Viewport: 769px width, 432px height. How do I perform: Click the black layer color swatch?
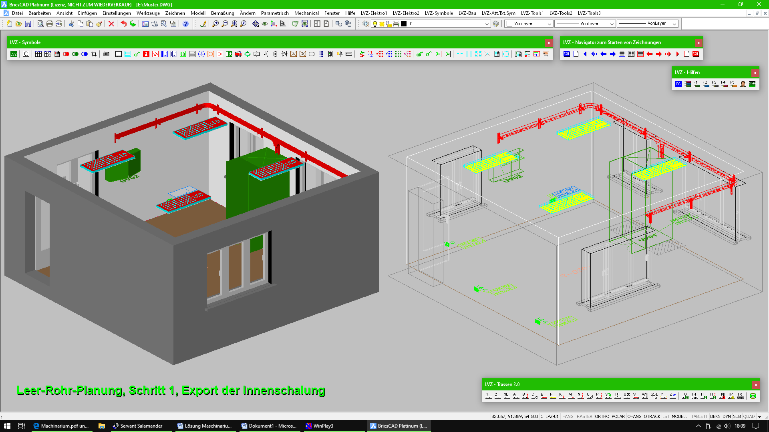pos(404,24)
